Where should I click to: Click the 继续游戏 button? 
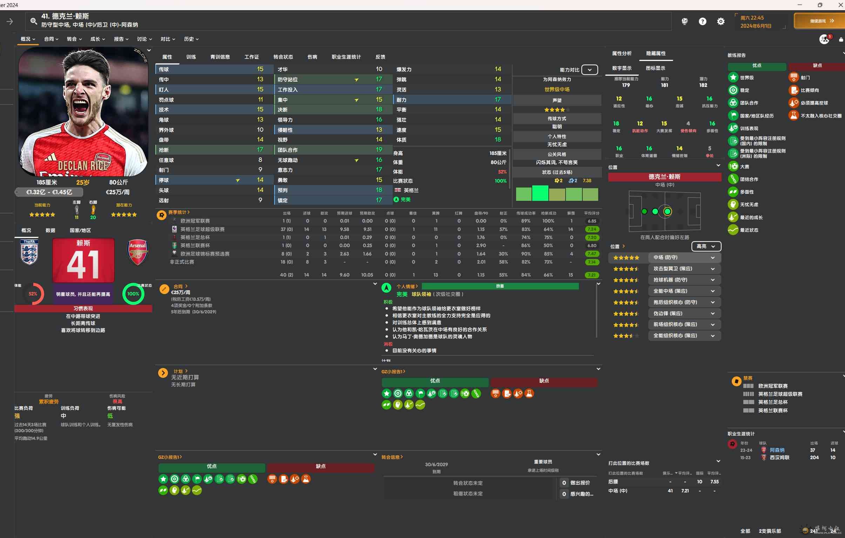819,21
